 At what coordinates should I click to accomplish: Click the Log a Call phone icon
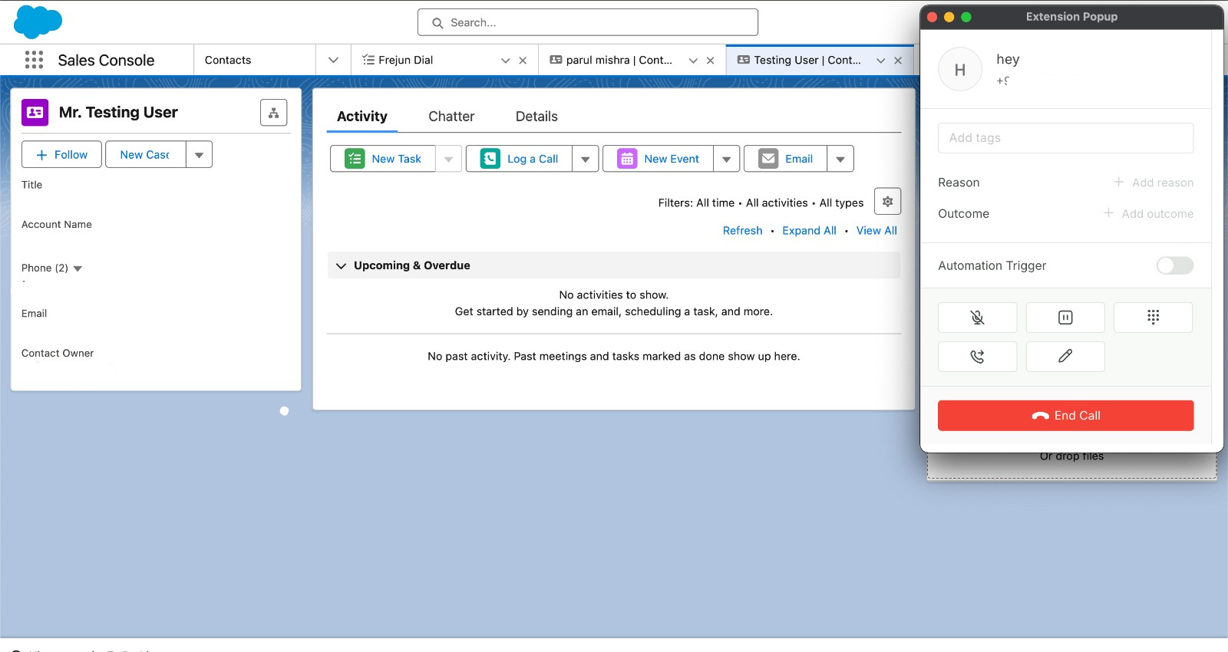[x=490, y=159]
